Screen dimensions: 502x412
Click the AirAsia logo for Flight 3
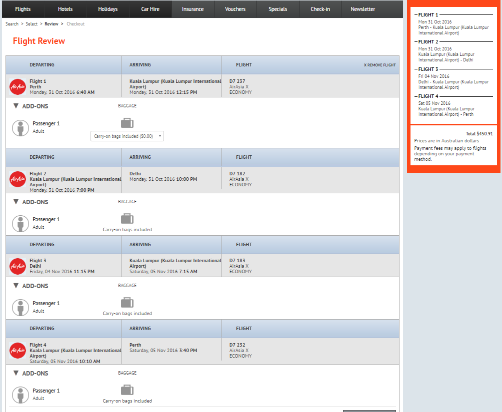[17, 266]
